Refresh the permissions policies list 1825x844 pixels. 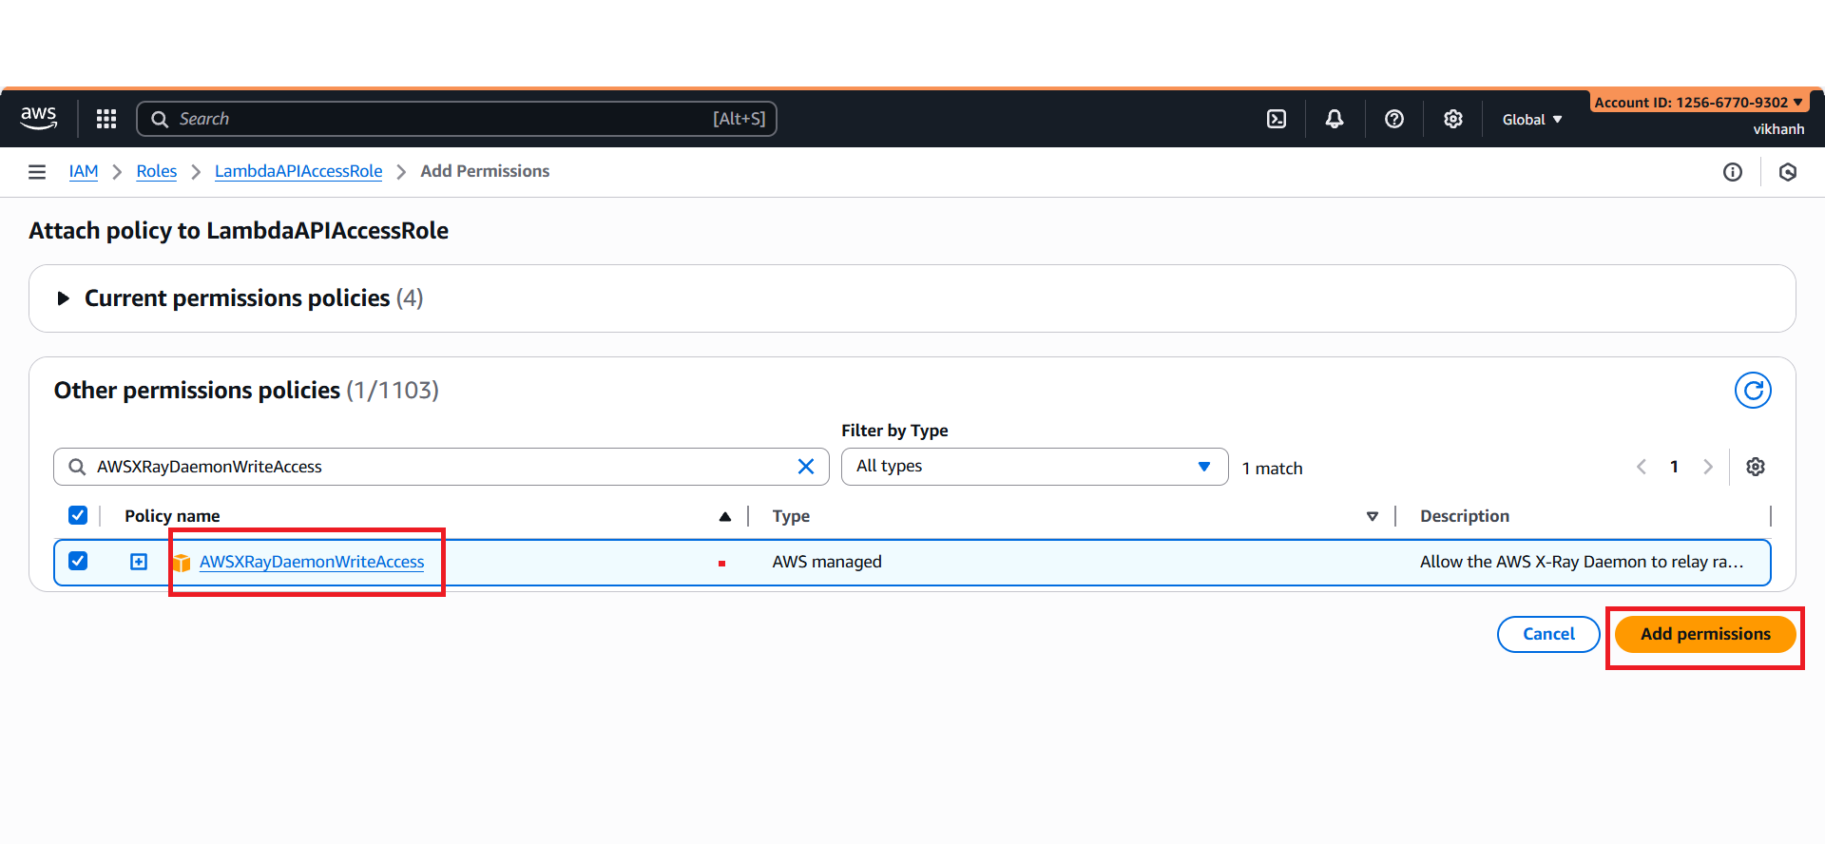tap(1752, 391)
